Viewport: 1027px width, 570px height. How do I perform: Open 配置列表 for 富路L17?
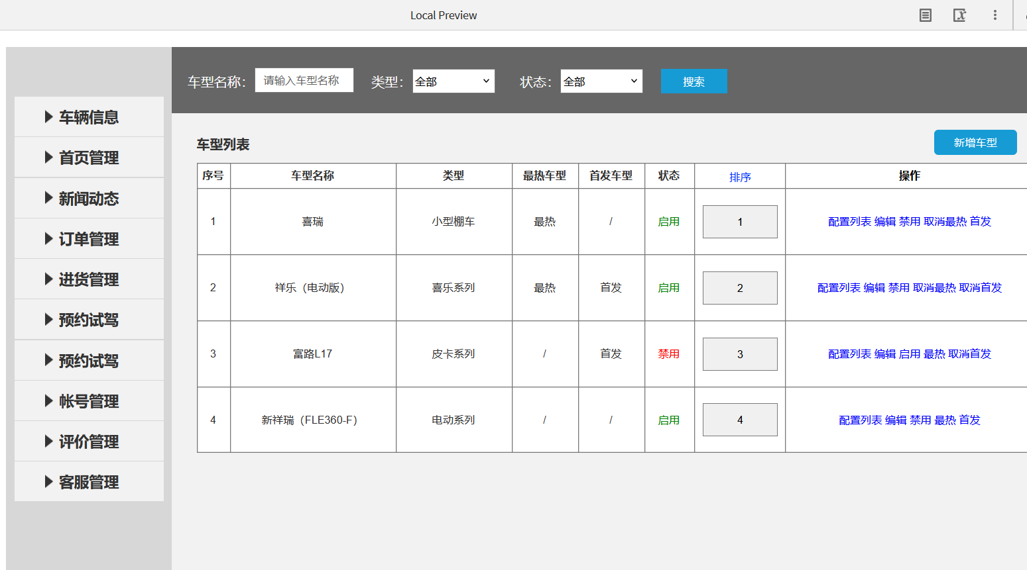coord(849,354)
